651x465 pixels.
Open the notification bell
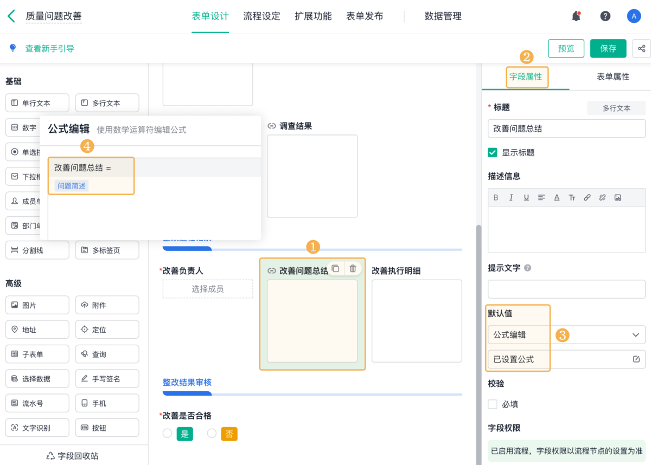pyautogui.click(x=576, y=16)
